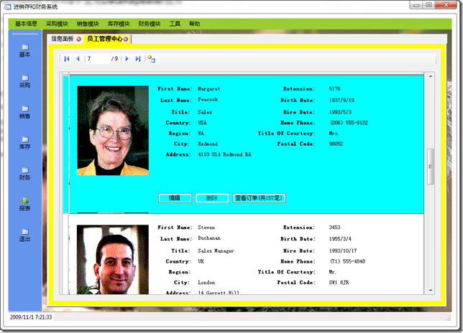Click the address '4110 Old Redmond Rd.'

pyautogui.click(x=225, y=154)
